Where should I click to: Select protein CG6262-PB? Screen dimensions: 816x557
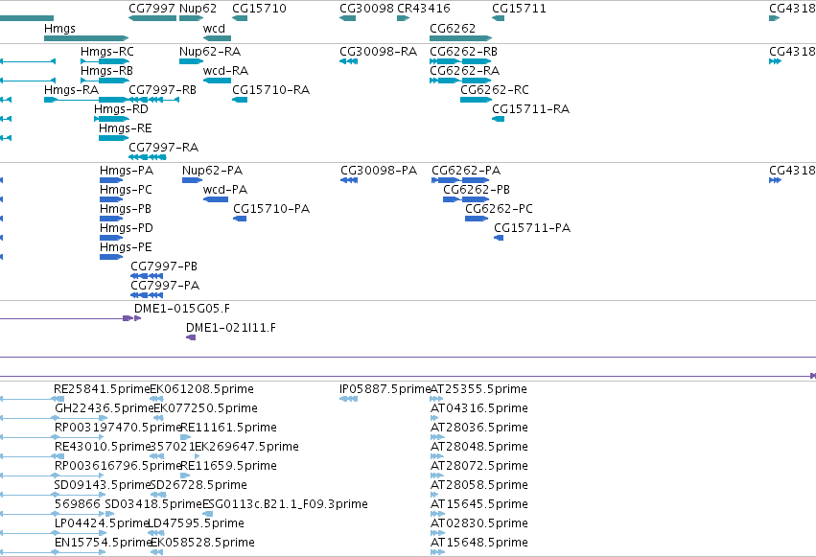[477, 190]
